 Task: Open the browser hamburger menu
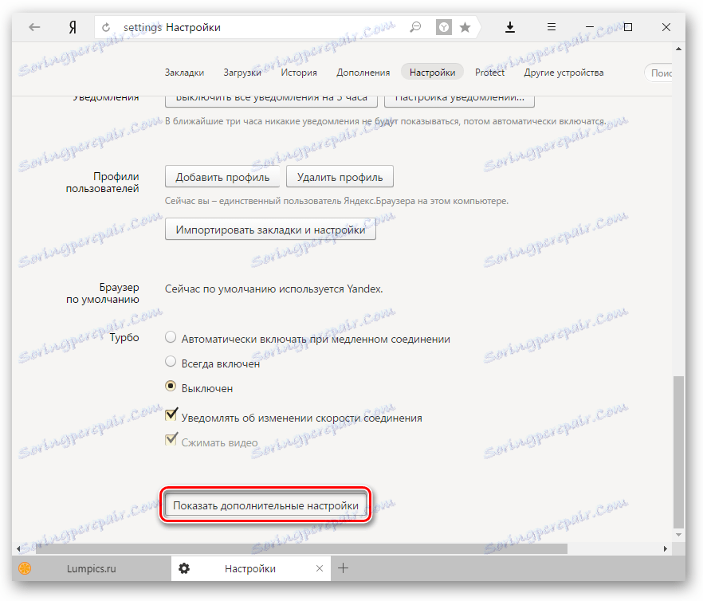pos(552,27)
